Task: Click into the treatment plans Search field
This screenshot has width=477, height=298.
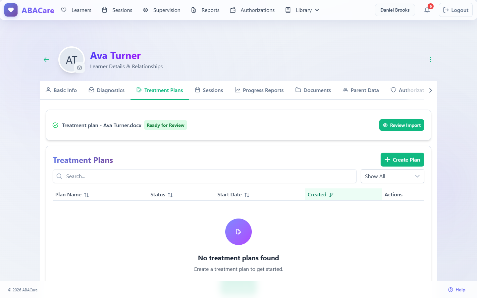Action: 204,176
